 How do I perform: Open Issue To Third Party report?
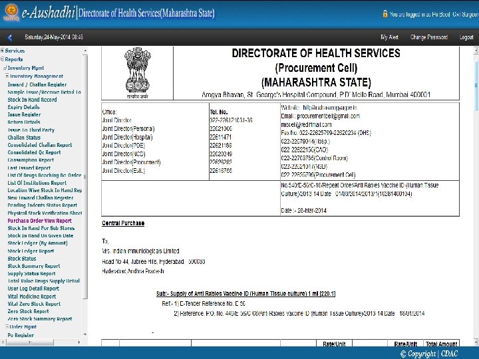tap(31, 130)
